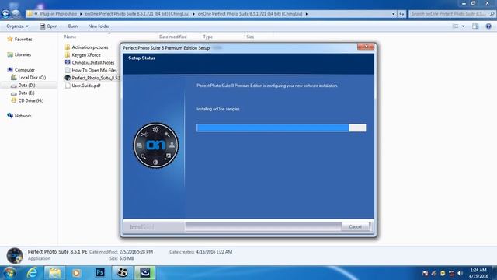Click the installation progress bar
This screenshot has height=280, width=497.
pyautogui.click(x=281, y=128)
